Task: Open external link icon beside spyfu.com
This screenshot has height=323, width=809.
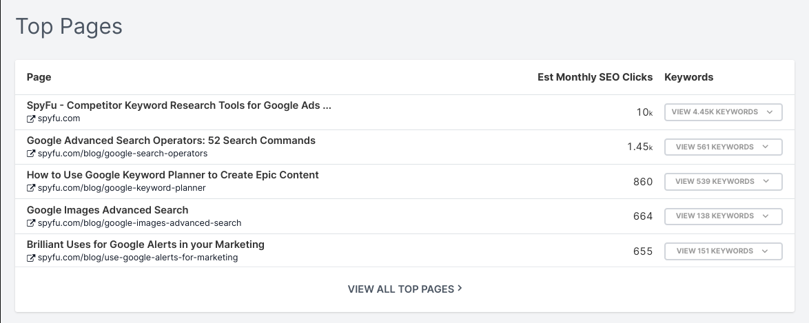Action: pyautogui.click(x=31, y=118)
